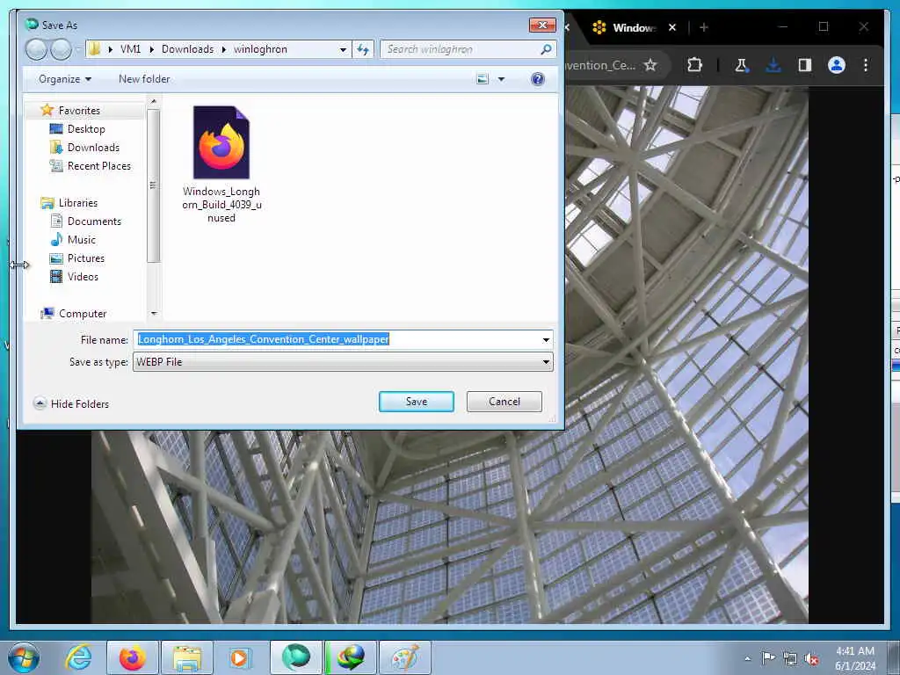Switch to the teal browser taskbar icon
The image size is (900, 675).
click(x=295, y=657)
